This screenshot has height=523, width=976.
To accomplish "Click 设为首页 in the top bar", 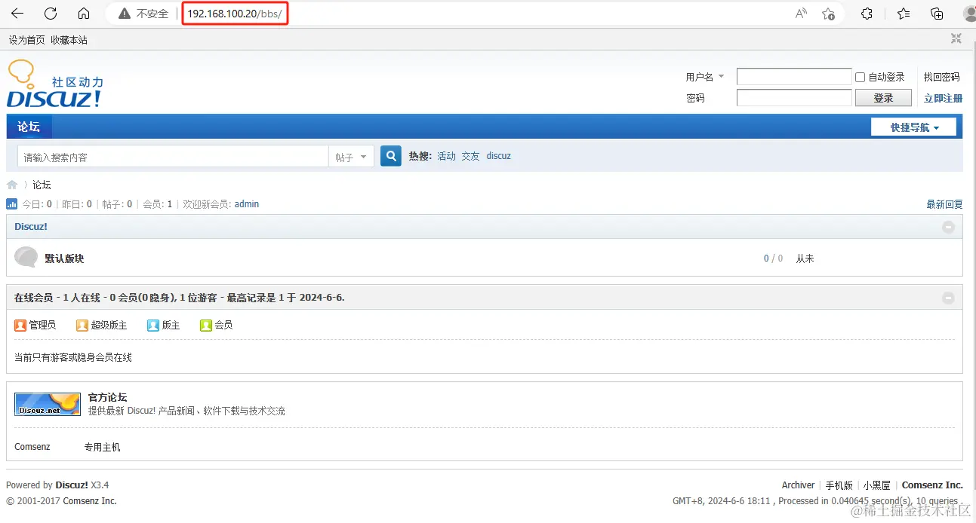I will pos(26,40).
